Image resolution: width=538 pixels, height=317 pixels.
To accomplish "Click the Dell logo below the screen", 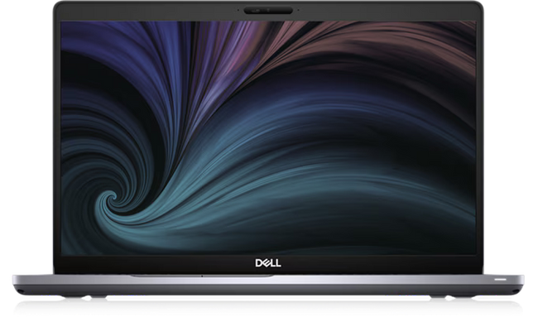I will coord(268,263).
